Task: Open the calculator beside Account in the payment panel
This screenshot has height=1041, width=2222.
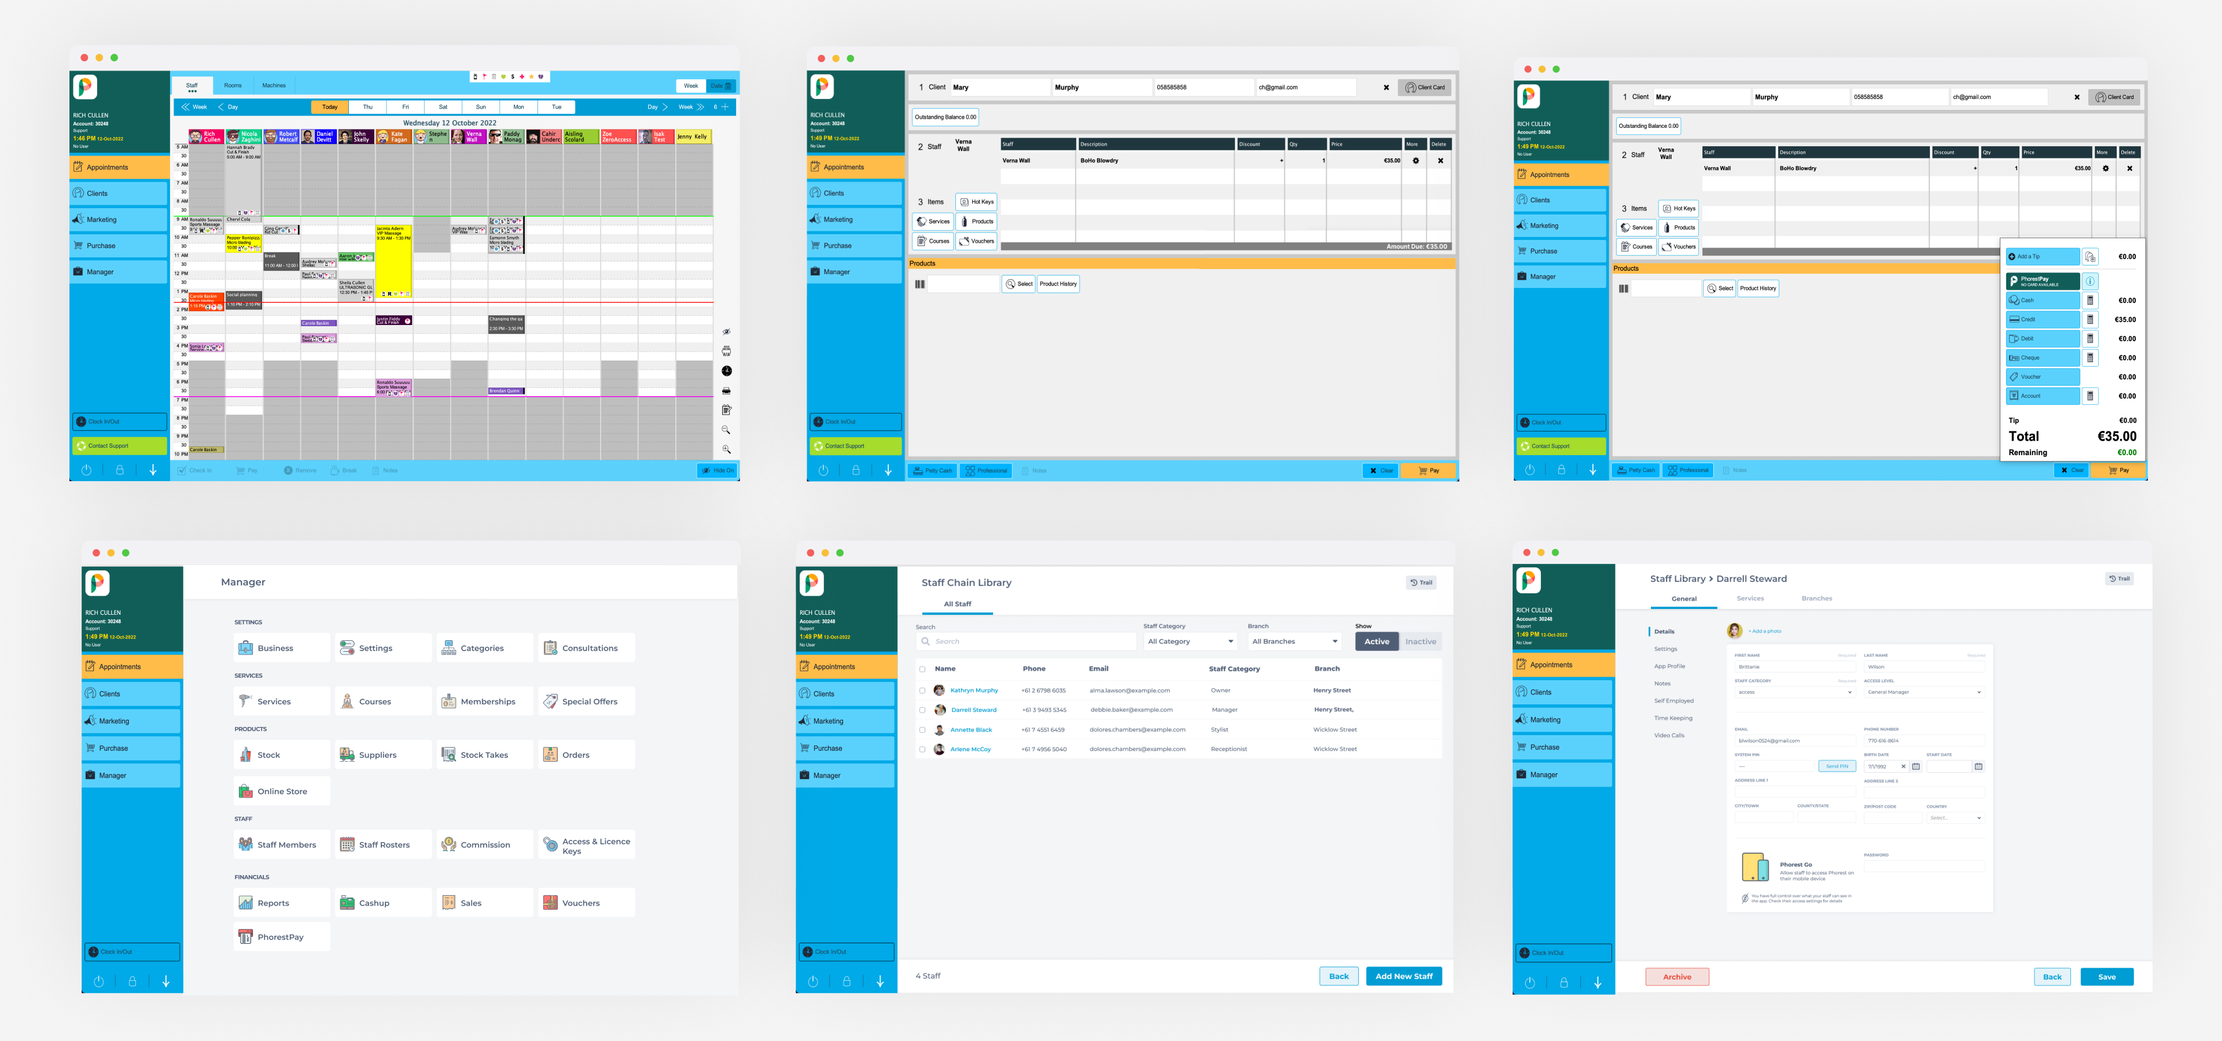Action: (x=2090, y=396)
